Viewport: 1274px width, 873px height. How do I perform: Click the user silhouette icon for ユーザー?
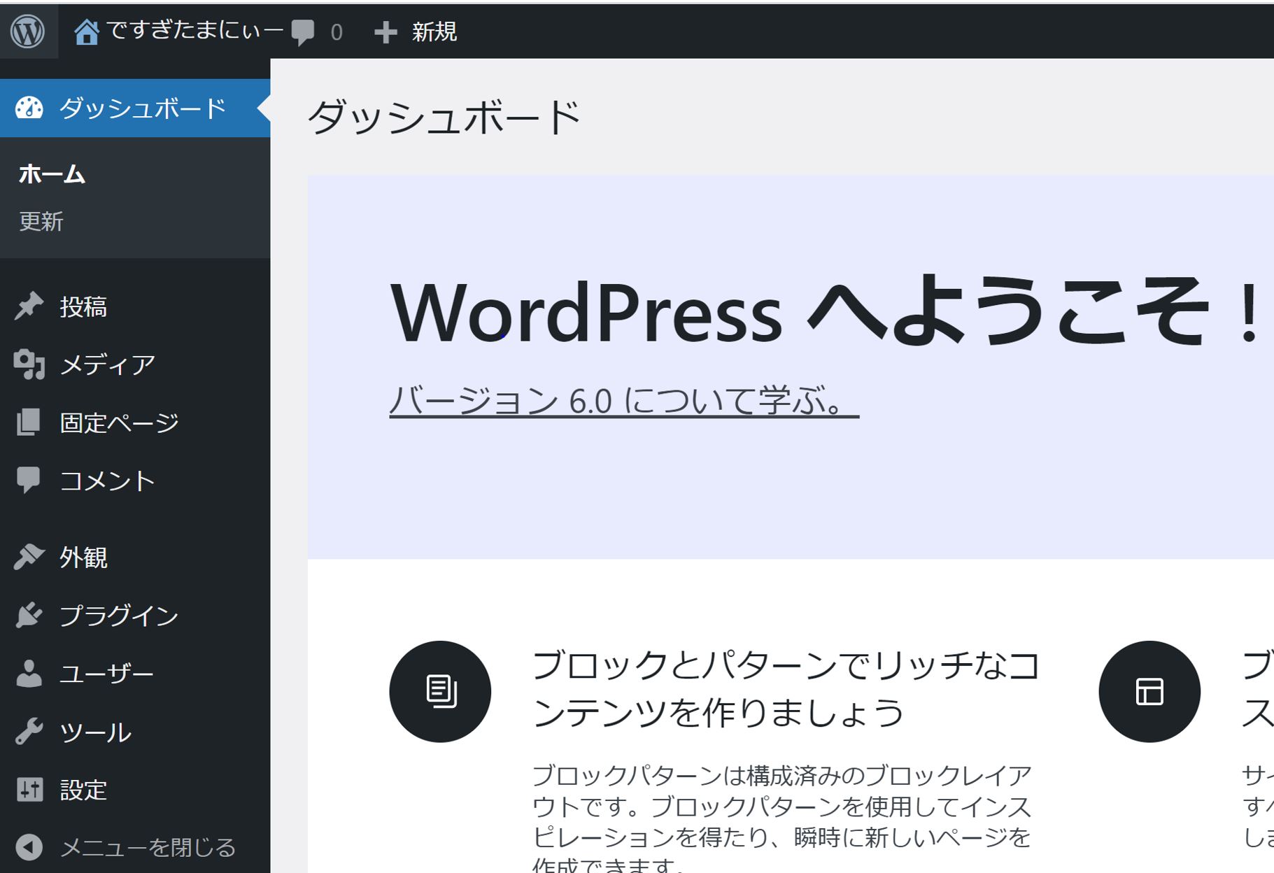click(29, 674)
